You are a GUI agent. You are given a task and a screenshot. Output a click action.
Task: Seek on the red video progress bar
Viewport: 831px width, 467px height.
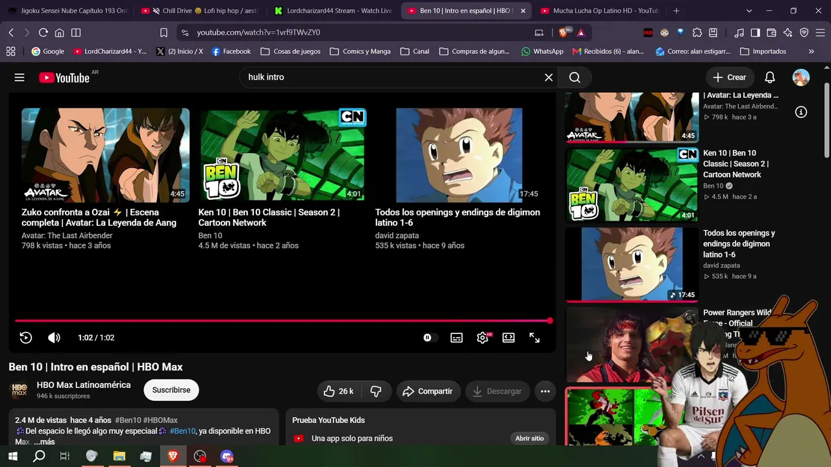[x=282, y=320]
